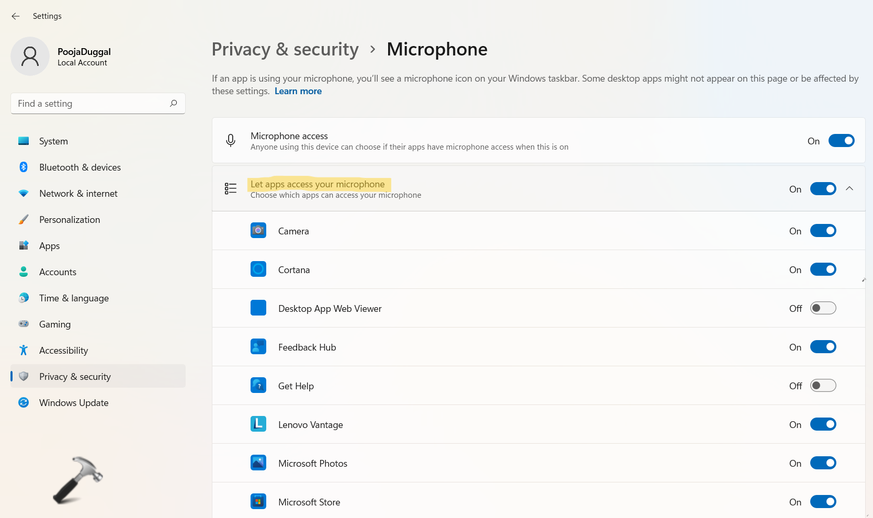Click the search magnifier icon

tap(173, 104)
